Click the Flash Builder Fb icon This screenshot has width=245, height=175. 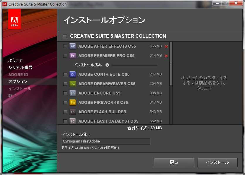coord(73,112)
